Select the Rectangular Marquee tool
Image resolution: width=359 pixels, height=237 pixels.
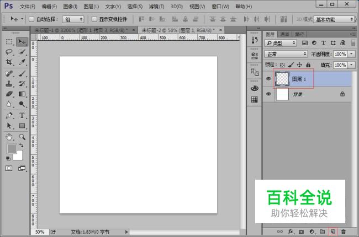tap(9, 42)
